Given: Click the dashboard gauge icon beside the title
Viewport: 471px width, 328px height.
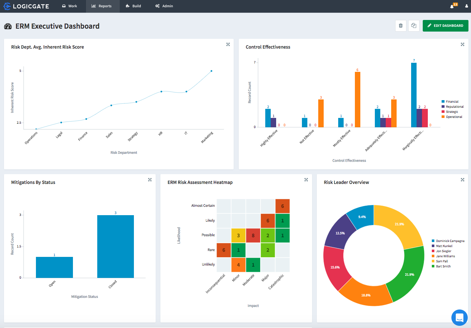Looking at the screenshot, I should (x=8, y=26).
